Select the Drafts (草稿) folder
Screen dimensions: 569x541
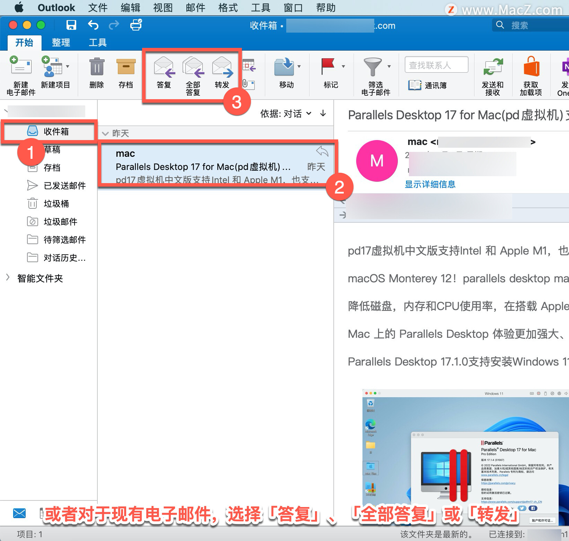(52, 149)
